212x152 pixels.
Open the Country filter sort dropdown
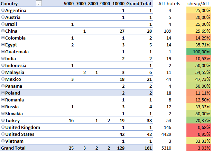(39, 3)
